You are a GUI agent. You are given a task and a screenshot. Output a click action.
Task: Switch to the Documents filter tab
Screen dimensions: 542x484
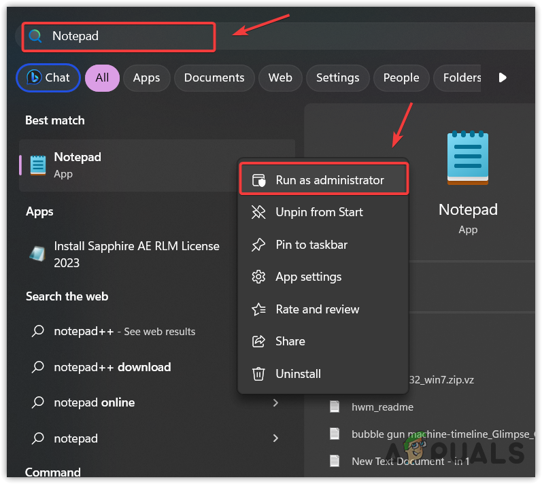214,77
